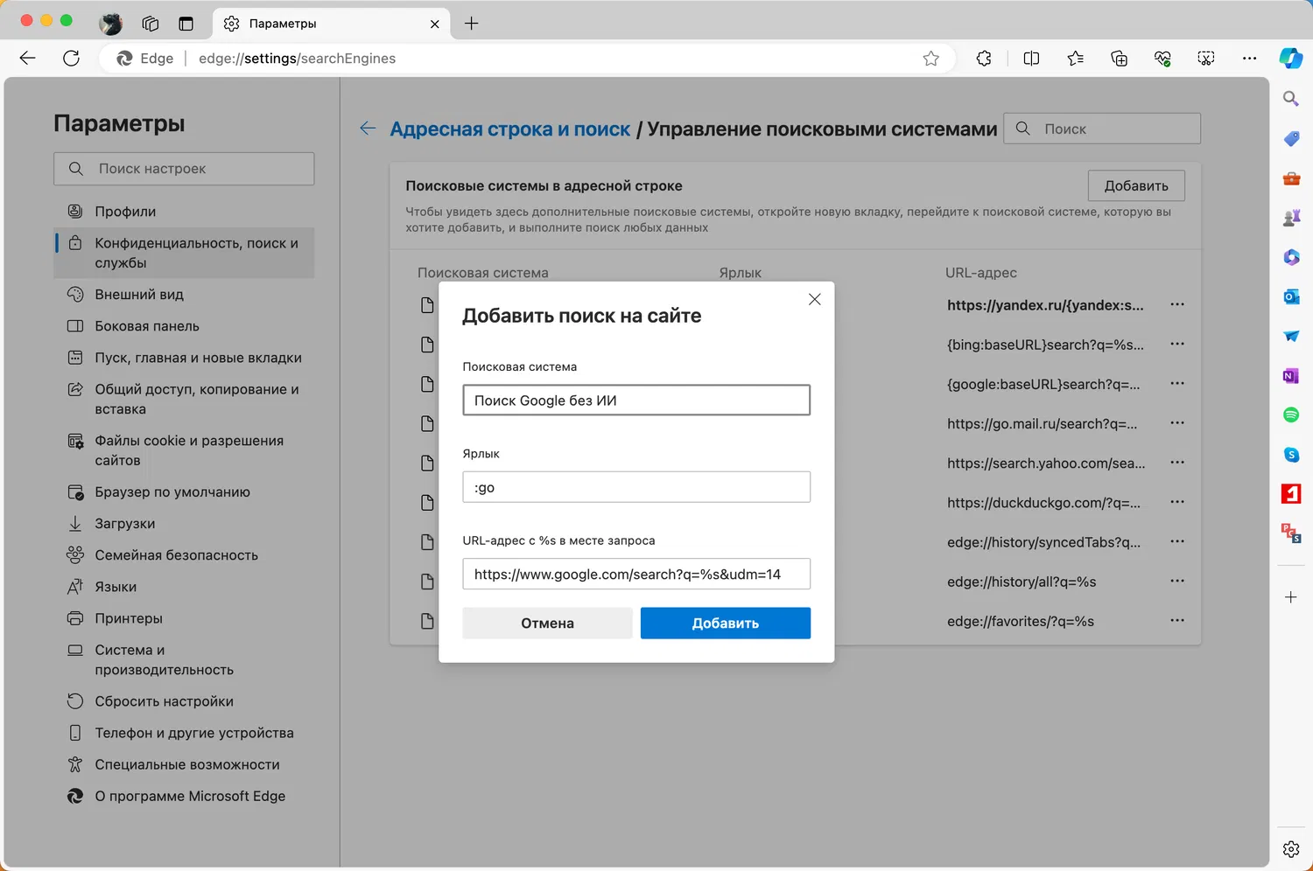The width and height of the screenshot is (1313, 871).
Task: Click blue Добавить button in dialog
Action: click(x=725, y=623)
